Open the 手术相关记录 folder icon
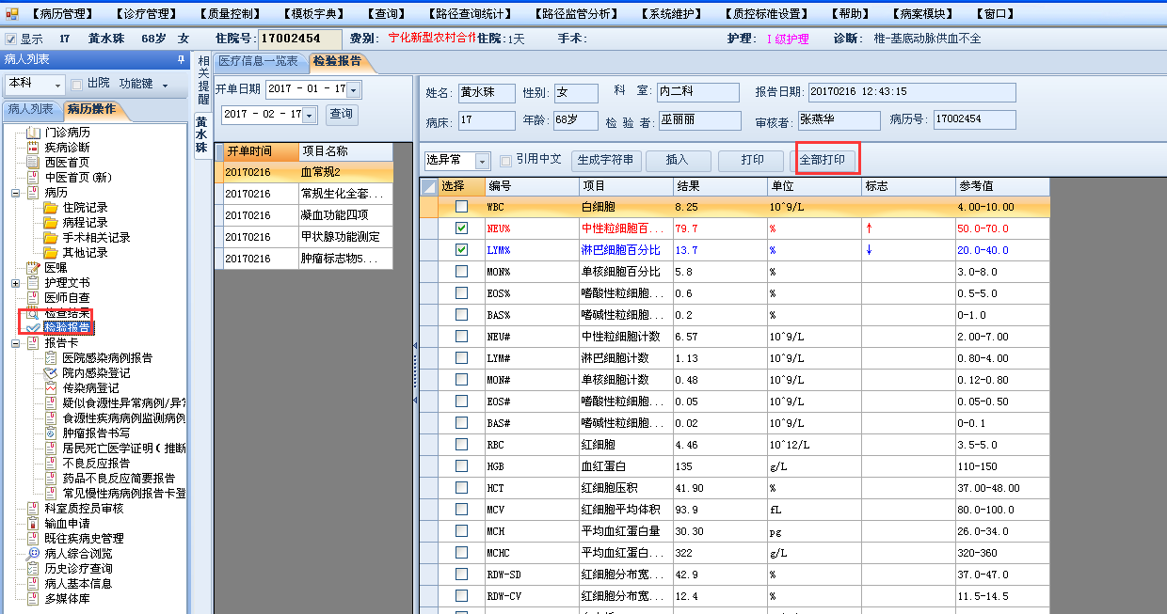This screenshot has width=1167, height=614. click(50, 238)
